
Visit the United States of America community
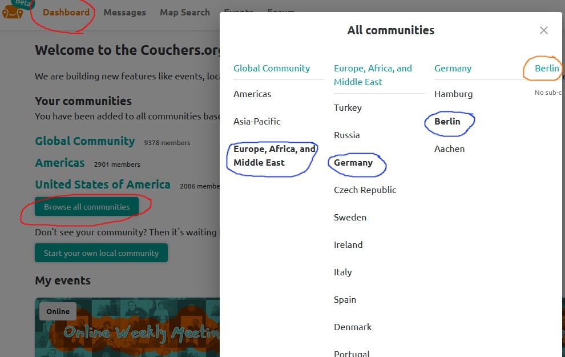tap(103, 184)
